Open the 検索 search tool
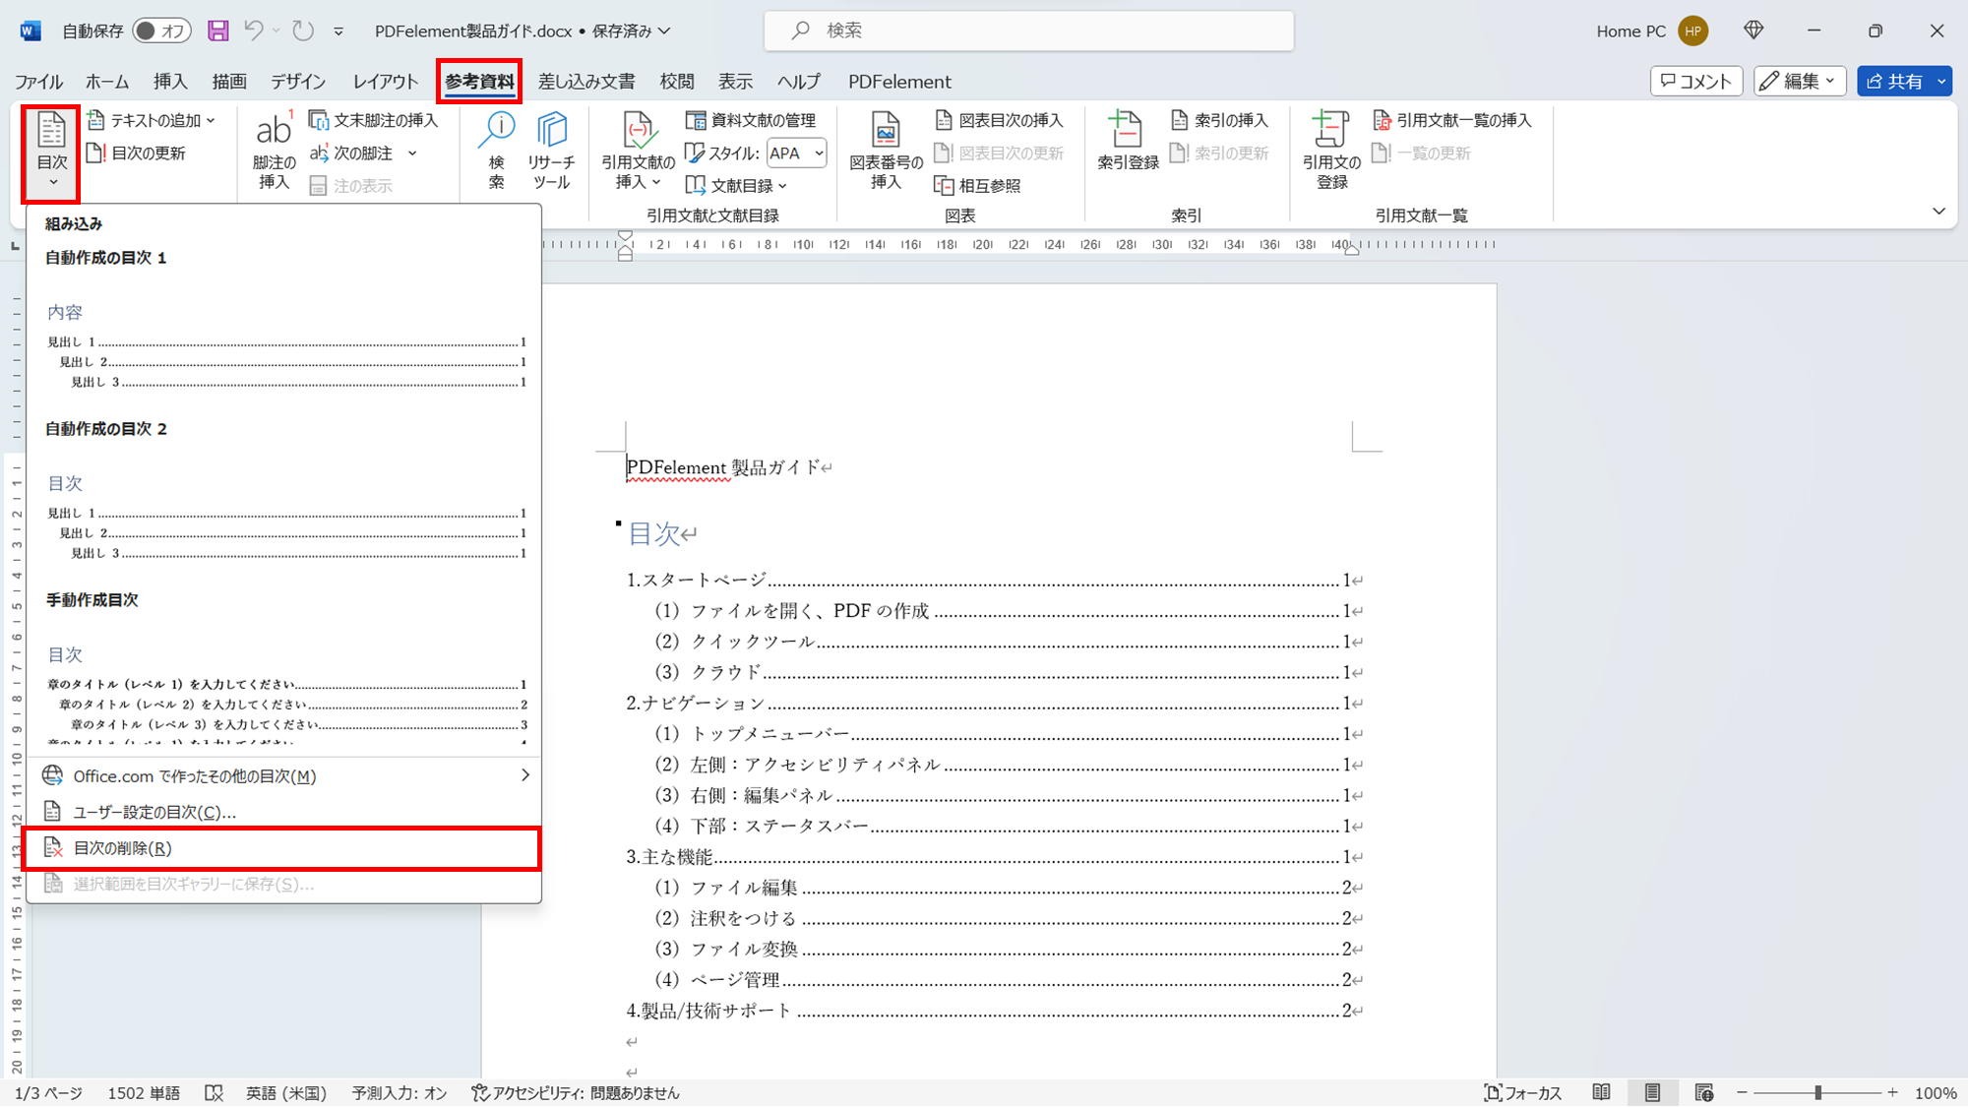Image resolution: width=1968 pixels, height=1107 pixels. click(x=497, y=151)
